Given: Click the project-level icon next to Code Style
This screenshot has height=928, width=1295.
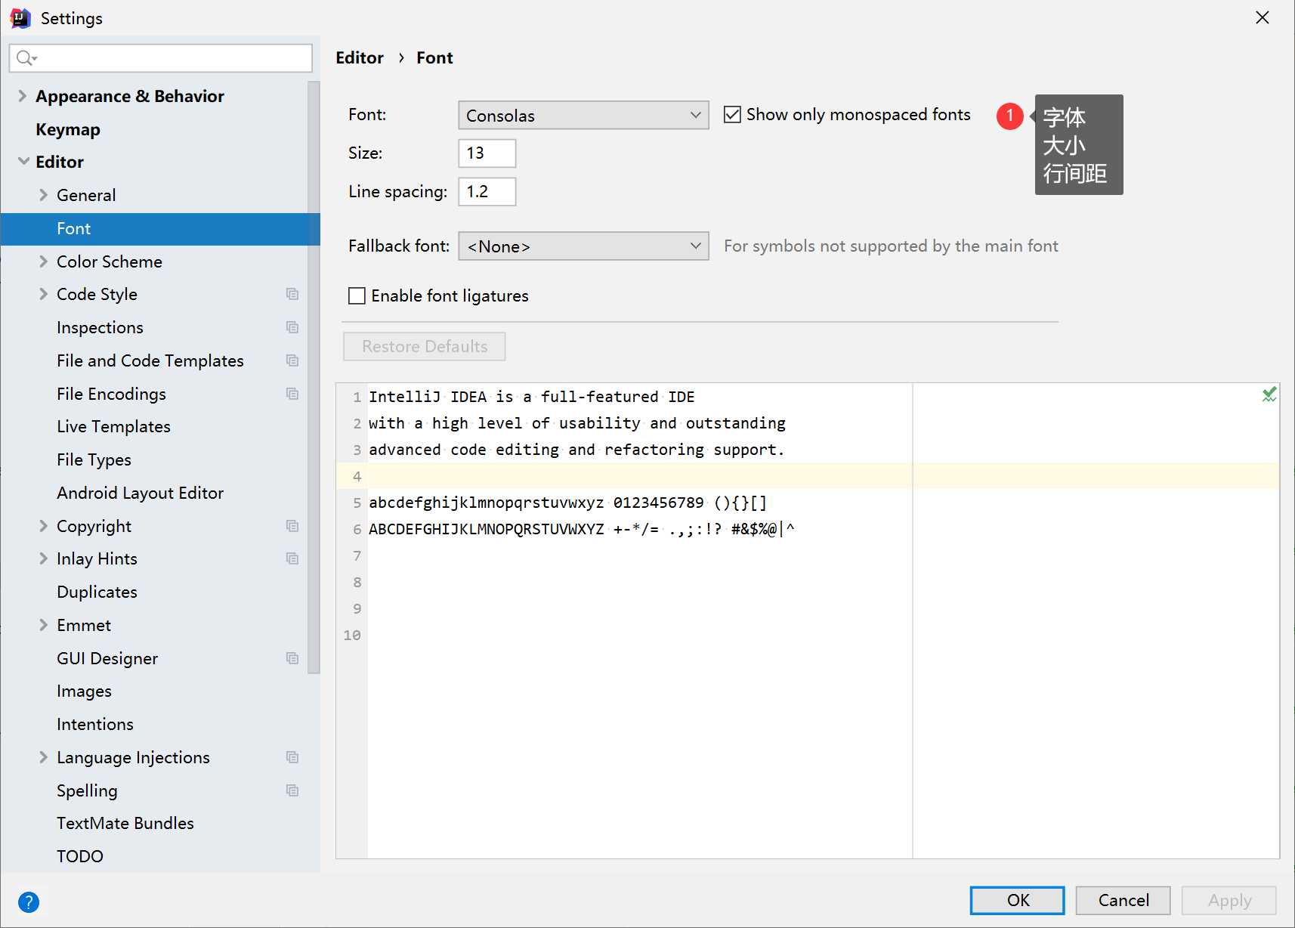Looking at the screenshot, I should click(x=292, y=294).
